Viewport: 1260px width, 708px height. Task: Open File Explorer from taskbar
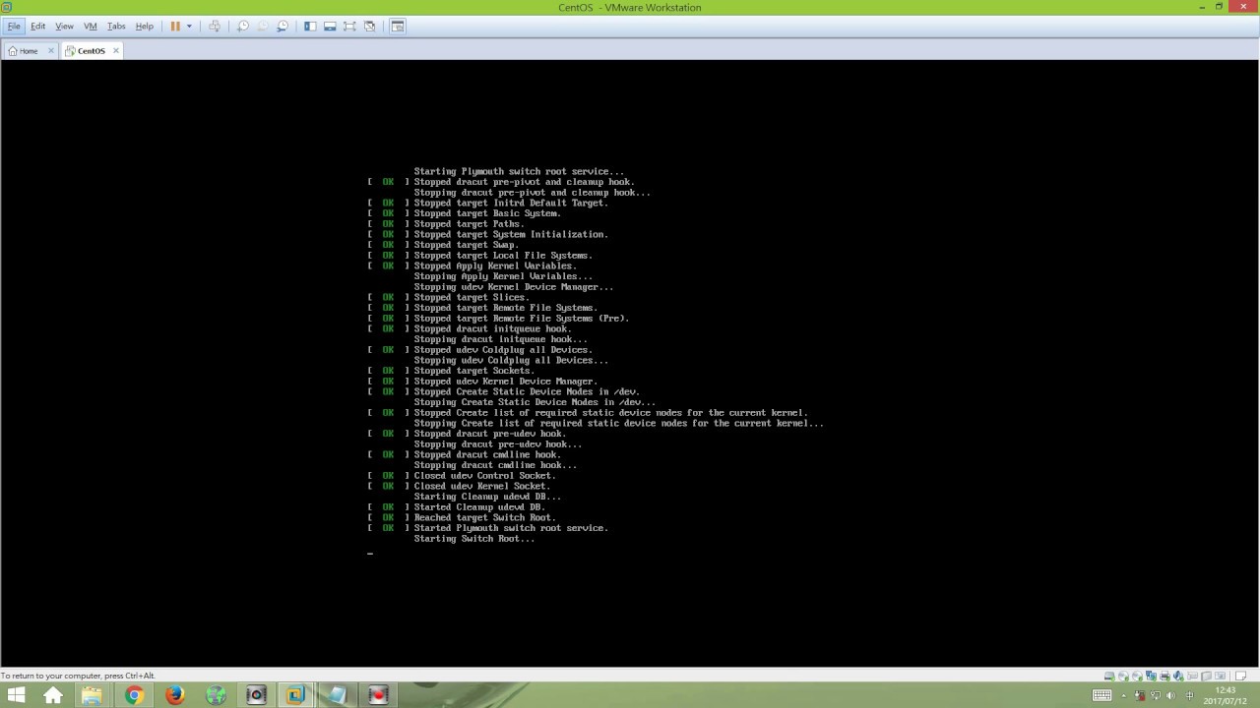pos(92,695)
